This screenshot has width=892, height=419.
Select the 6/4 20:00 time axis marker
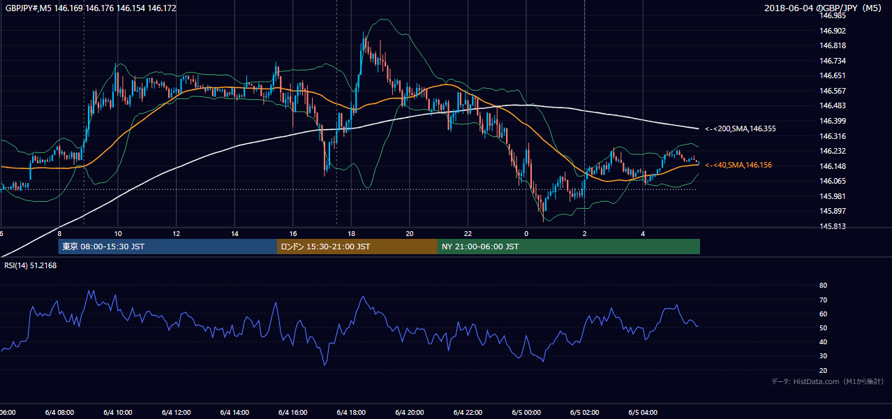click(x=410, y=413)
